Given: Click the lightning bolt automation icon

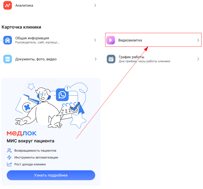Looking at the screenshot, I should 9,157.
